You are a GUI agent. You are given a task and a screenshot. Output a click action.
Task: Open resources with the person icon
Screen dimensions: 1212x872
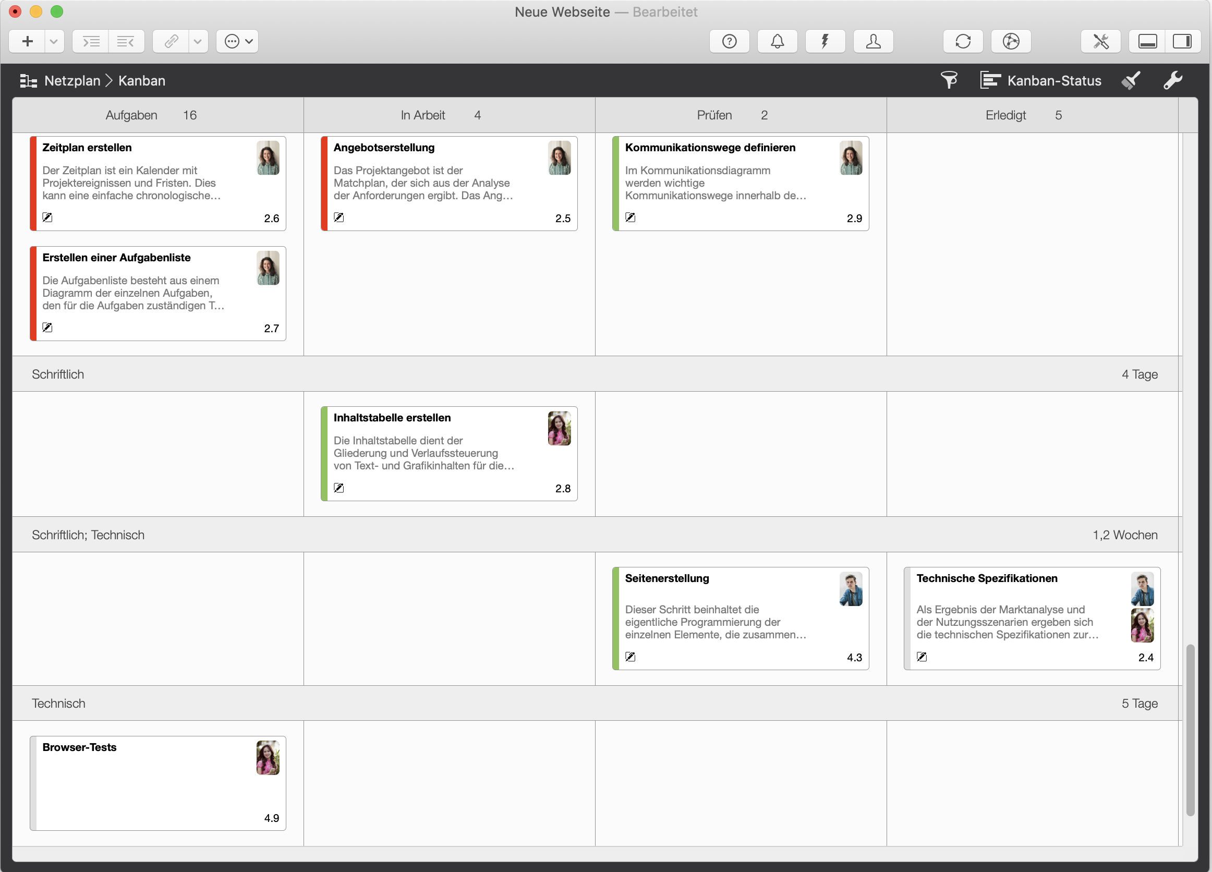tap(872, 41)
